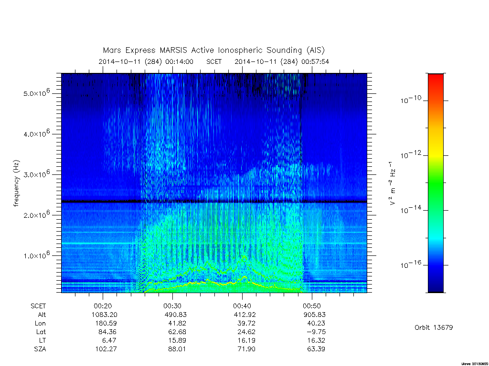Screen dimensions: 489x366
Task: Select the red top of the color bar
Action: click(436, 79)
